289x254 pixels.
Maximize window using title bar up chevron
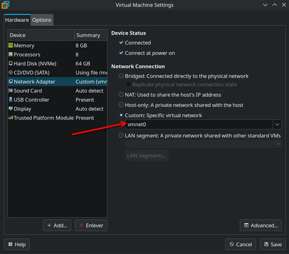(x=274, y=5)
